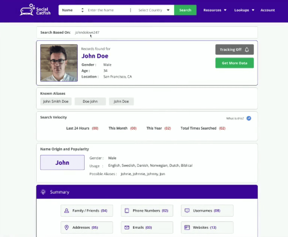Open the Name search type selector
This screenshot has height=237, width=288.
pyautogui.click(x=72, y=10)
